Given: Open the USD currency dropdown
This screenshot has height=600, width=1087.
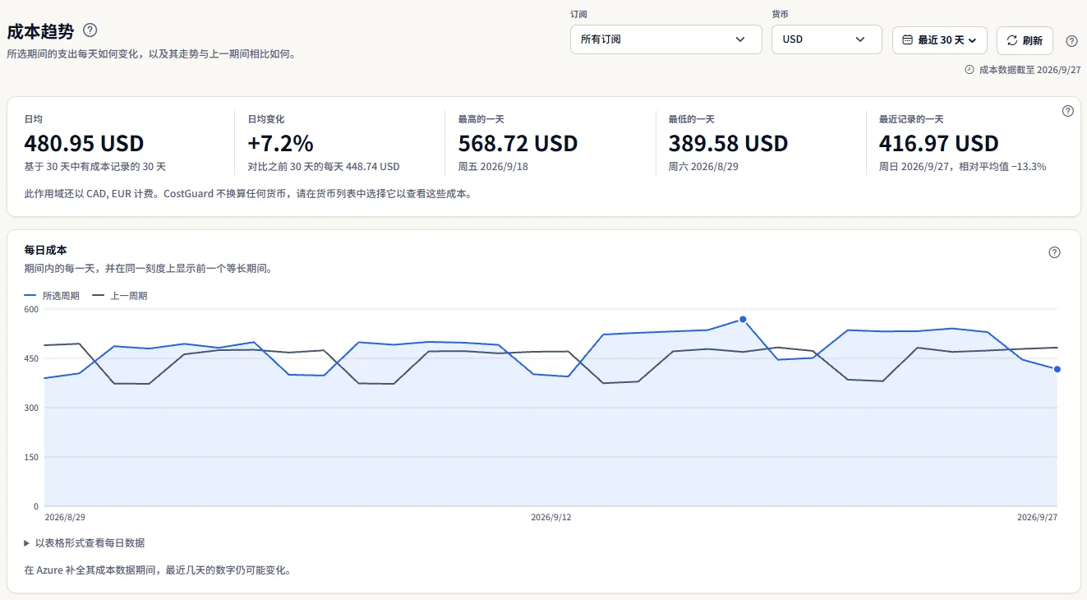Looking at the screenshot, I should [x=827, y=39].
